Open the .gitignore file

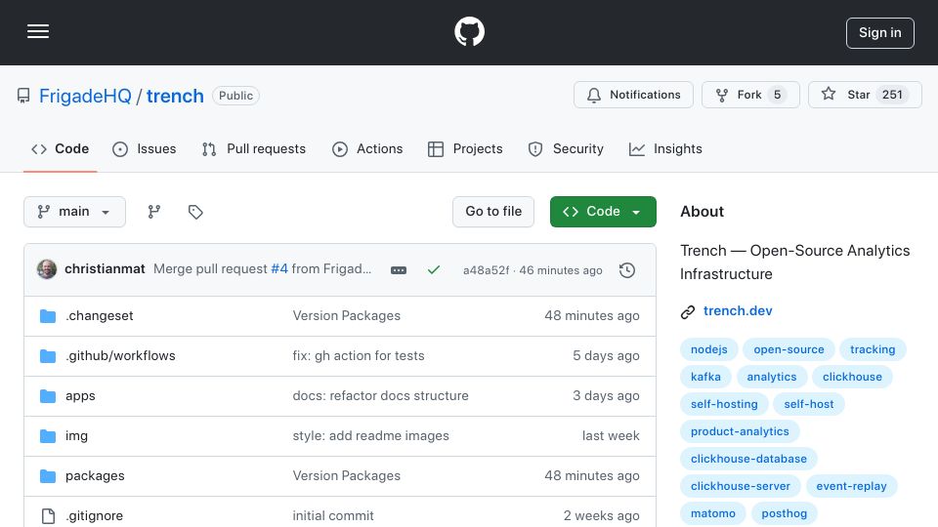tap(94, 515)
